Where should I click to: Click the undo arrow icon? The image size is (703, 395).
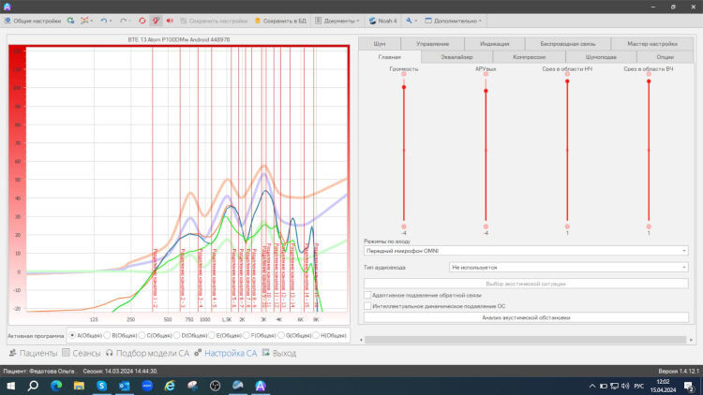103,21
